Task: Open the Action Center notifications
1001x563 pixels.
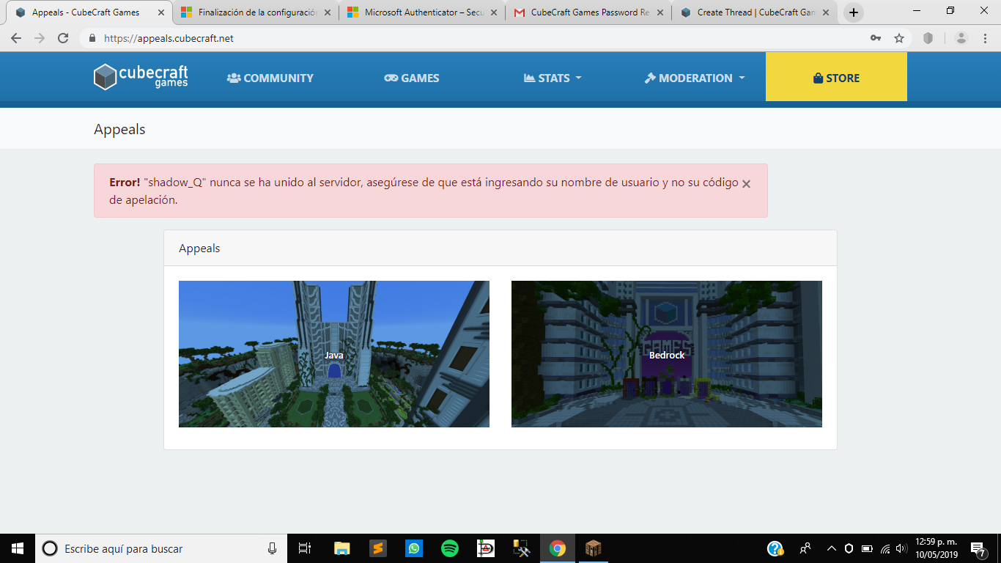Action: (x=978, y=548)
